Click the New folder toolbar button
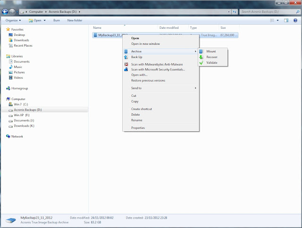The image size is (302, 228). pos(75,20)
